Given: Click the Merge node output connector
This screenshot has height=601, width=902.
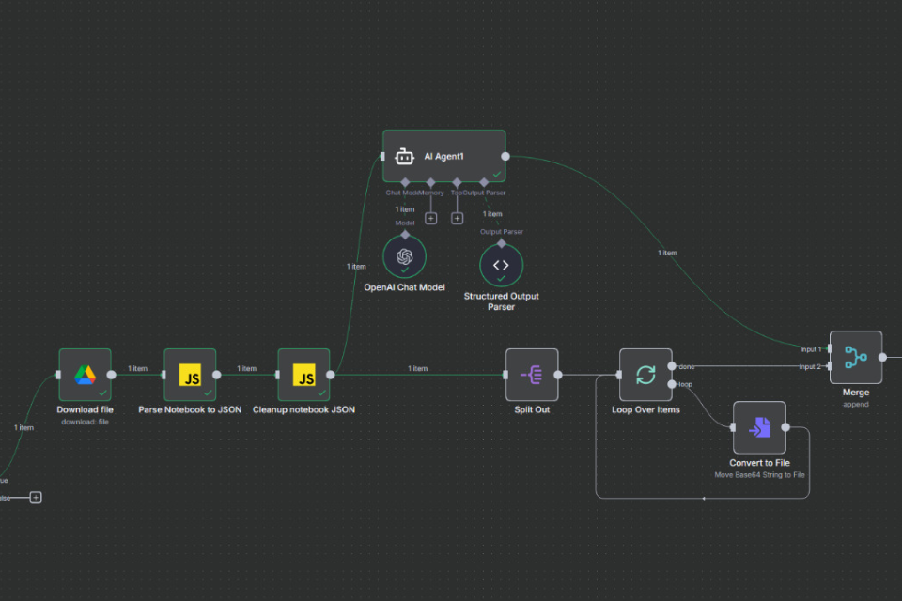Looking at the screenshot, I should click(882, 357).
